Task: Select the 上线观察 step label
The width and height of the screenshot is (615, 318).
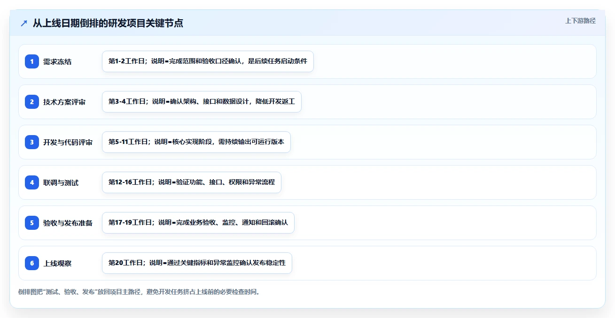Action: [x=57, y=263]
